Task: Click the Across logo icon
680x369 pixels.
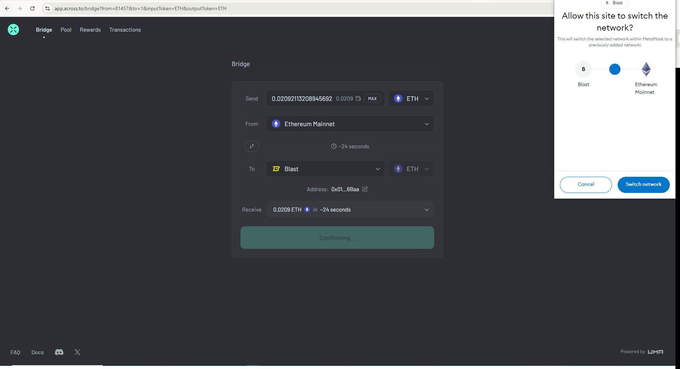Action: 13,30
